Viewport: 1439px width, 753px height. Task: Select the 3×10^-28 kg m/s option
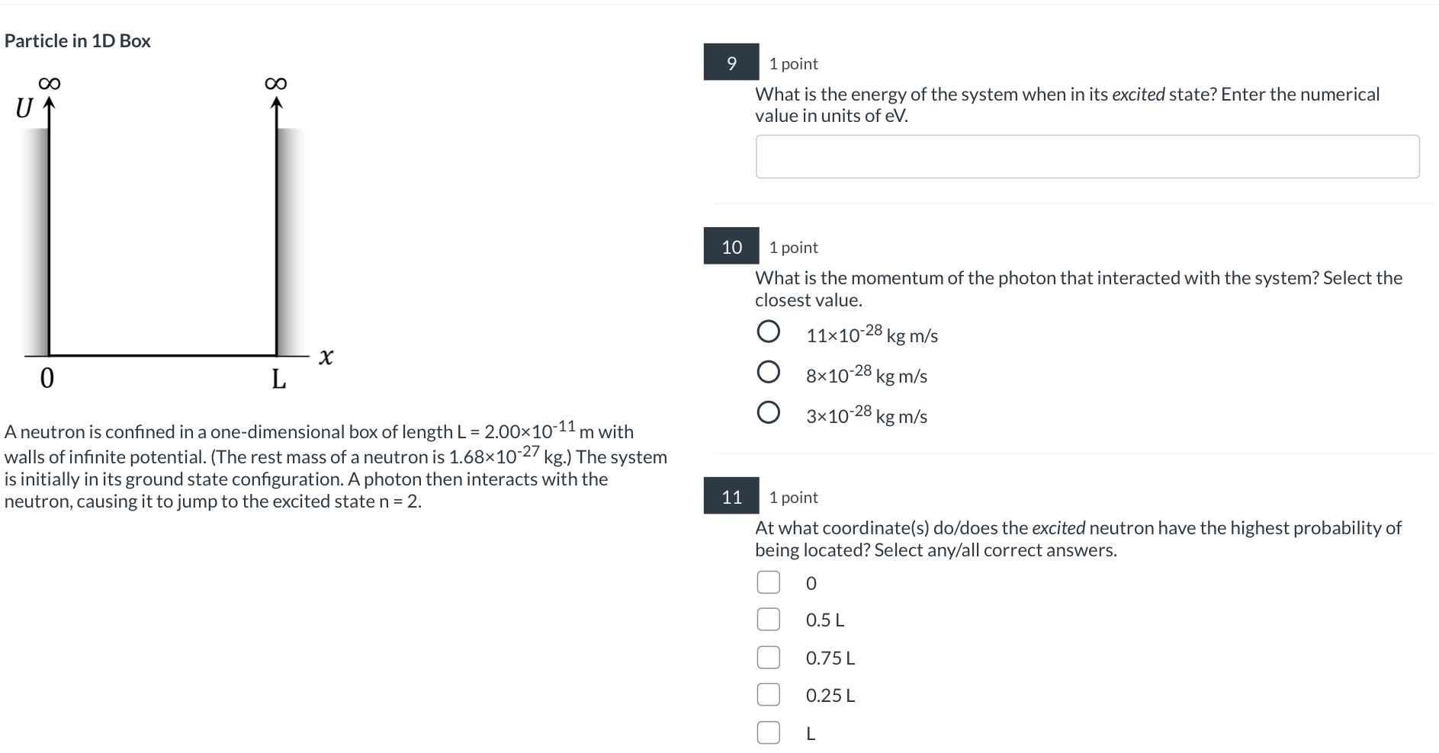768,412
